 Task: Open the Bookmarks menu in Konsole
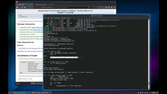[57, 18]
